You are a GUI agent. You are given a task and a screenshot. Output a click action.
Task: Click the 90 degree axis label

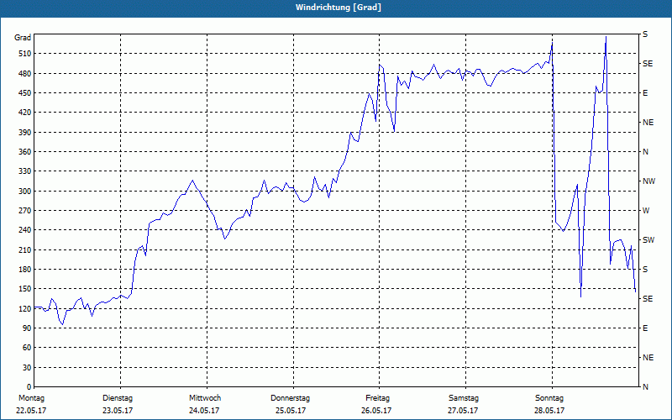[x=27, y=328]
